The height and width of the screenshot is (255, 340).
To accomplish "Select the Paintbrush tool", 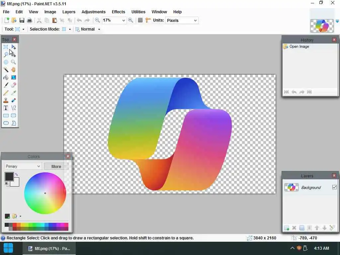I will pos(6,85).
